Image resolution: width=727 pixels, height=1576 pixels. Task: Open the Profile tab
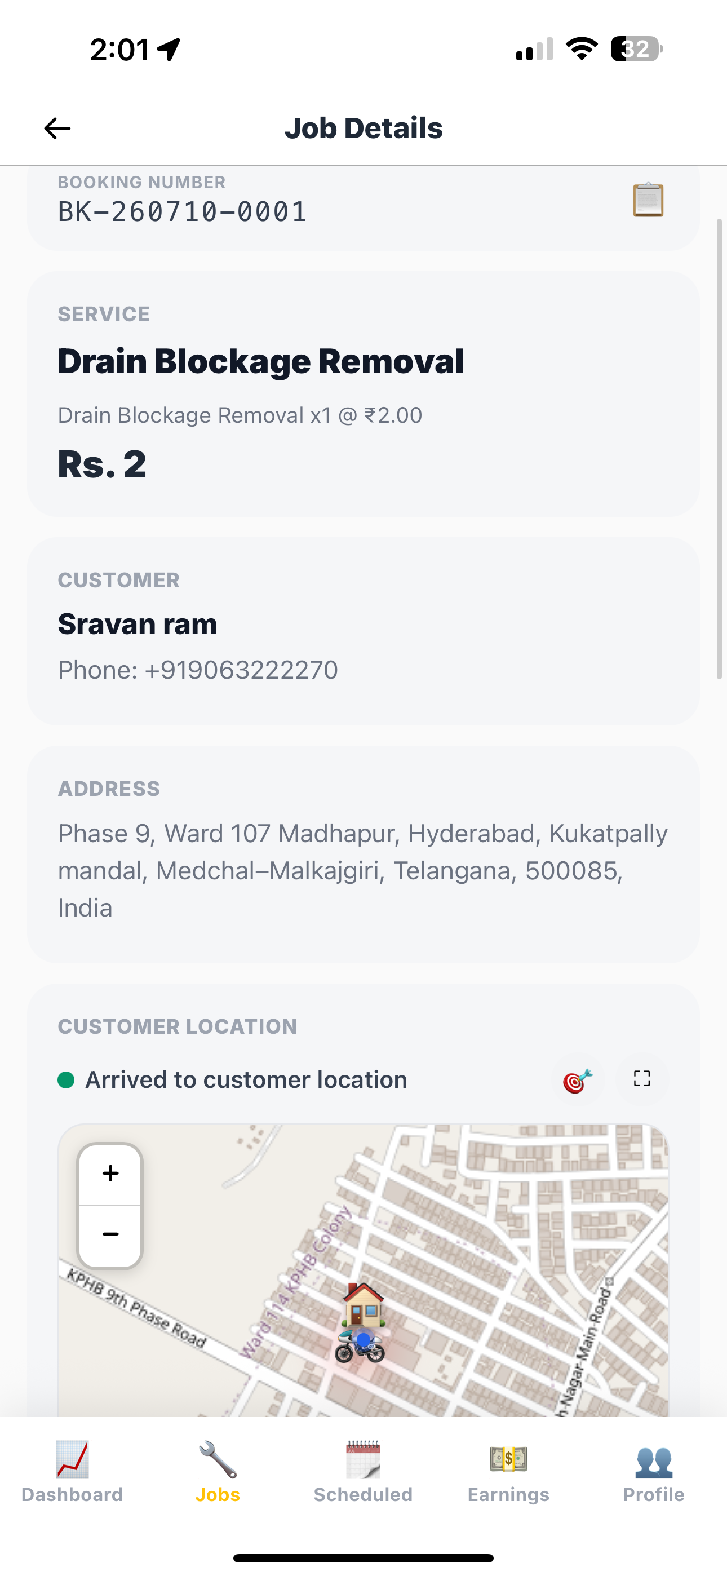click(654, 1472)
